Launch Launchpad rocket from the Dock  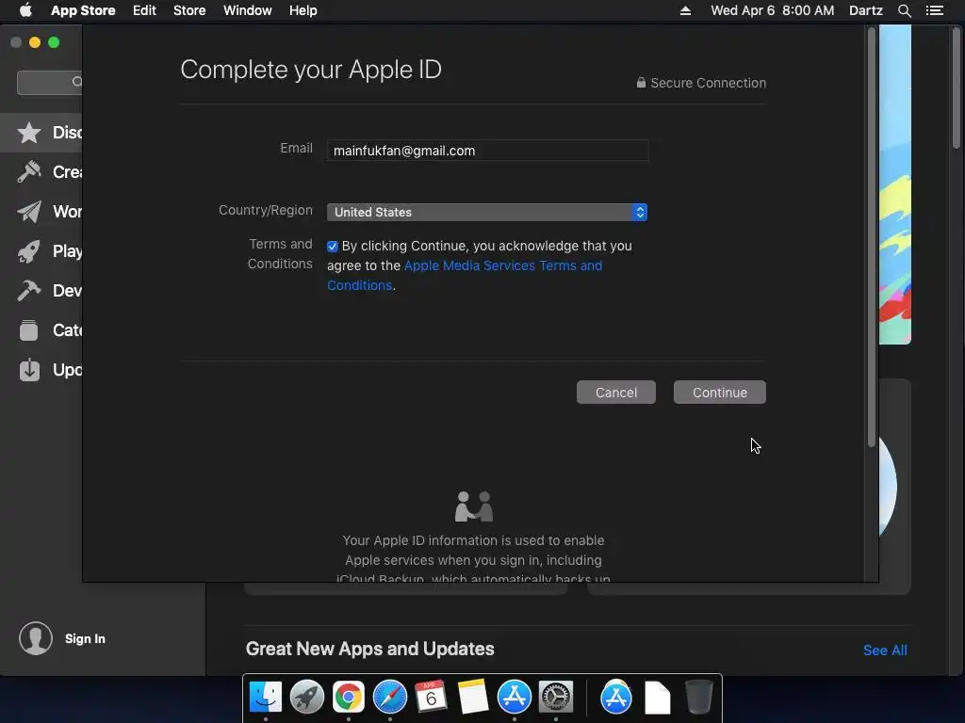(307, 698)
